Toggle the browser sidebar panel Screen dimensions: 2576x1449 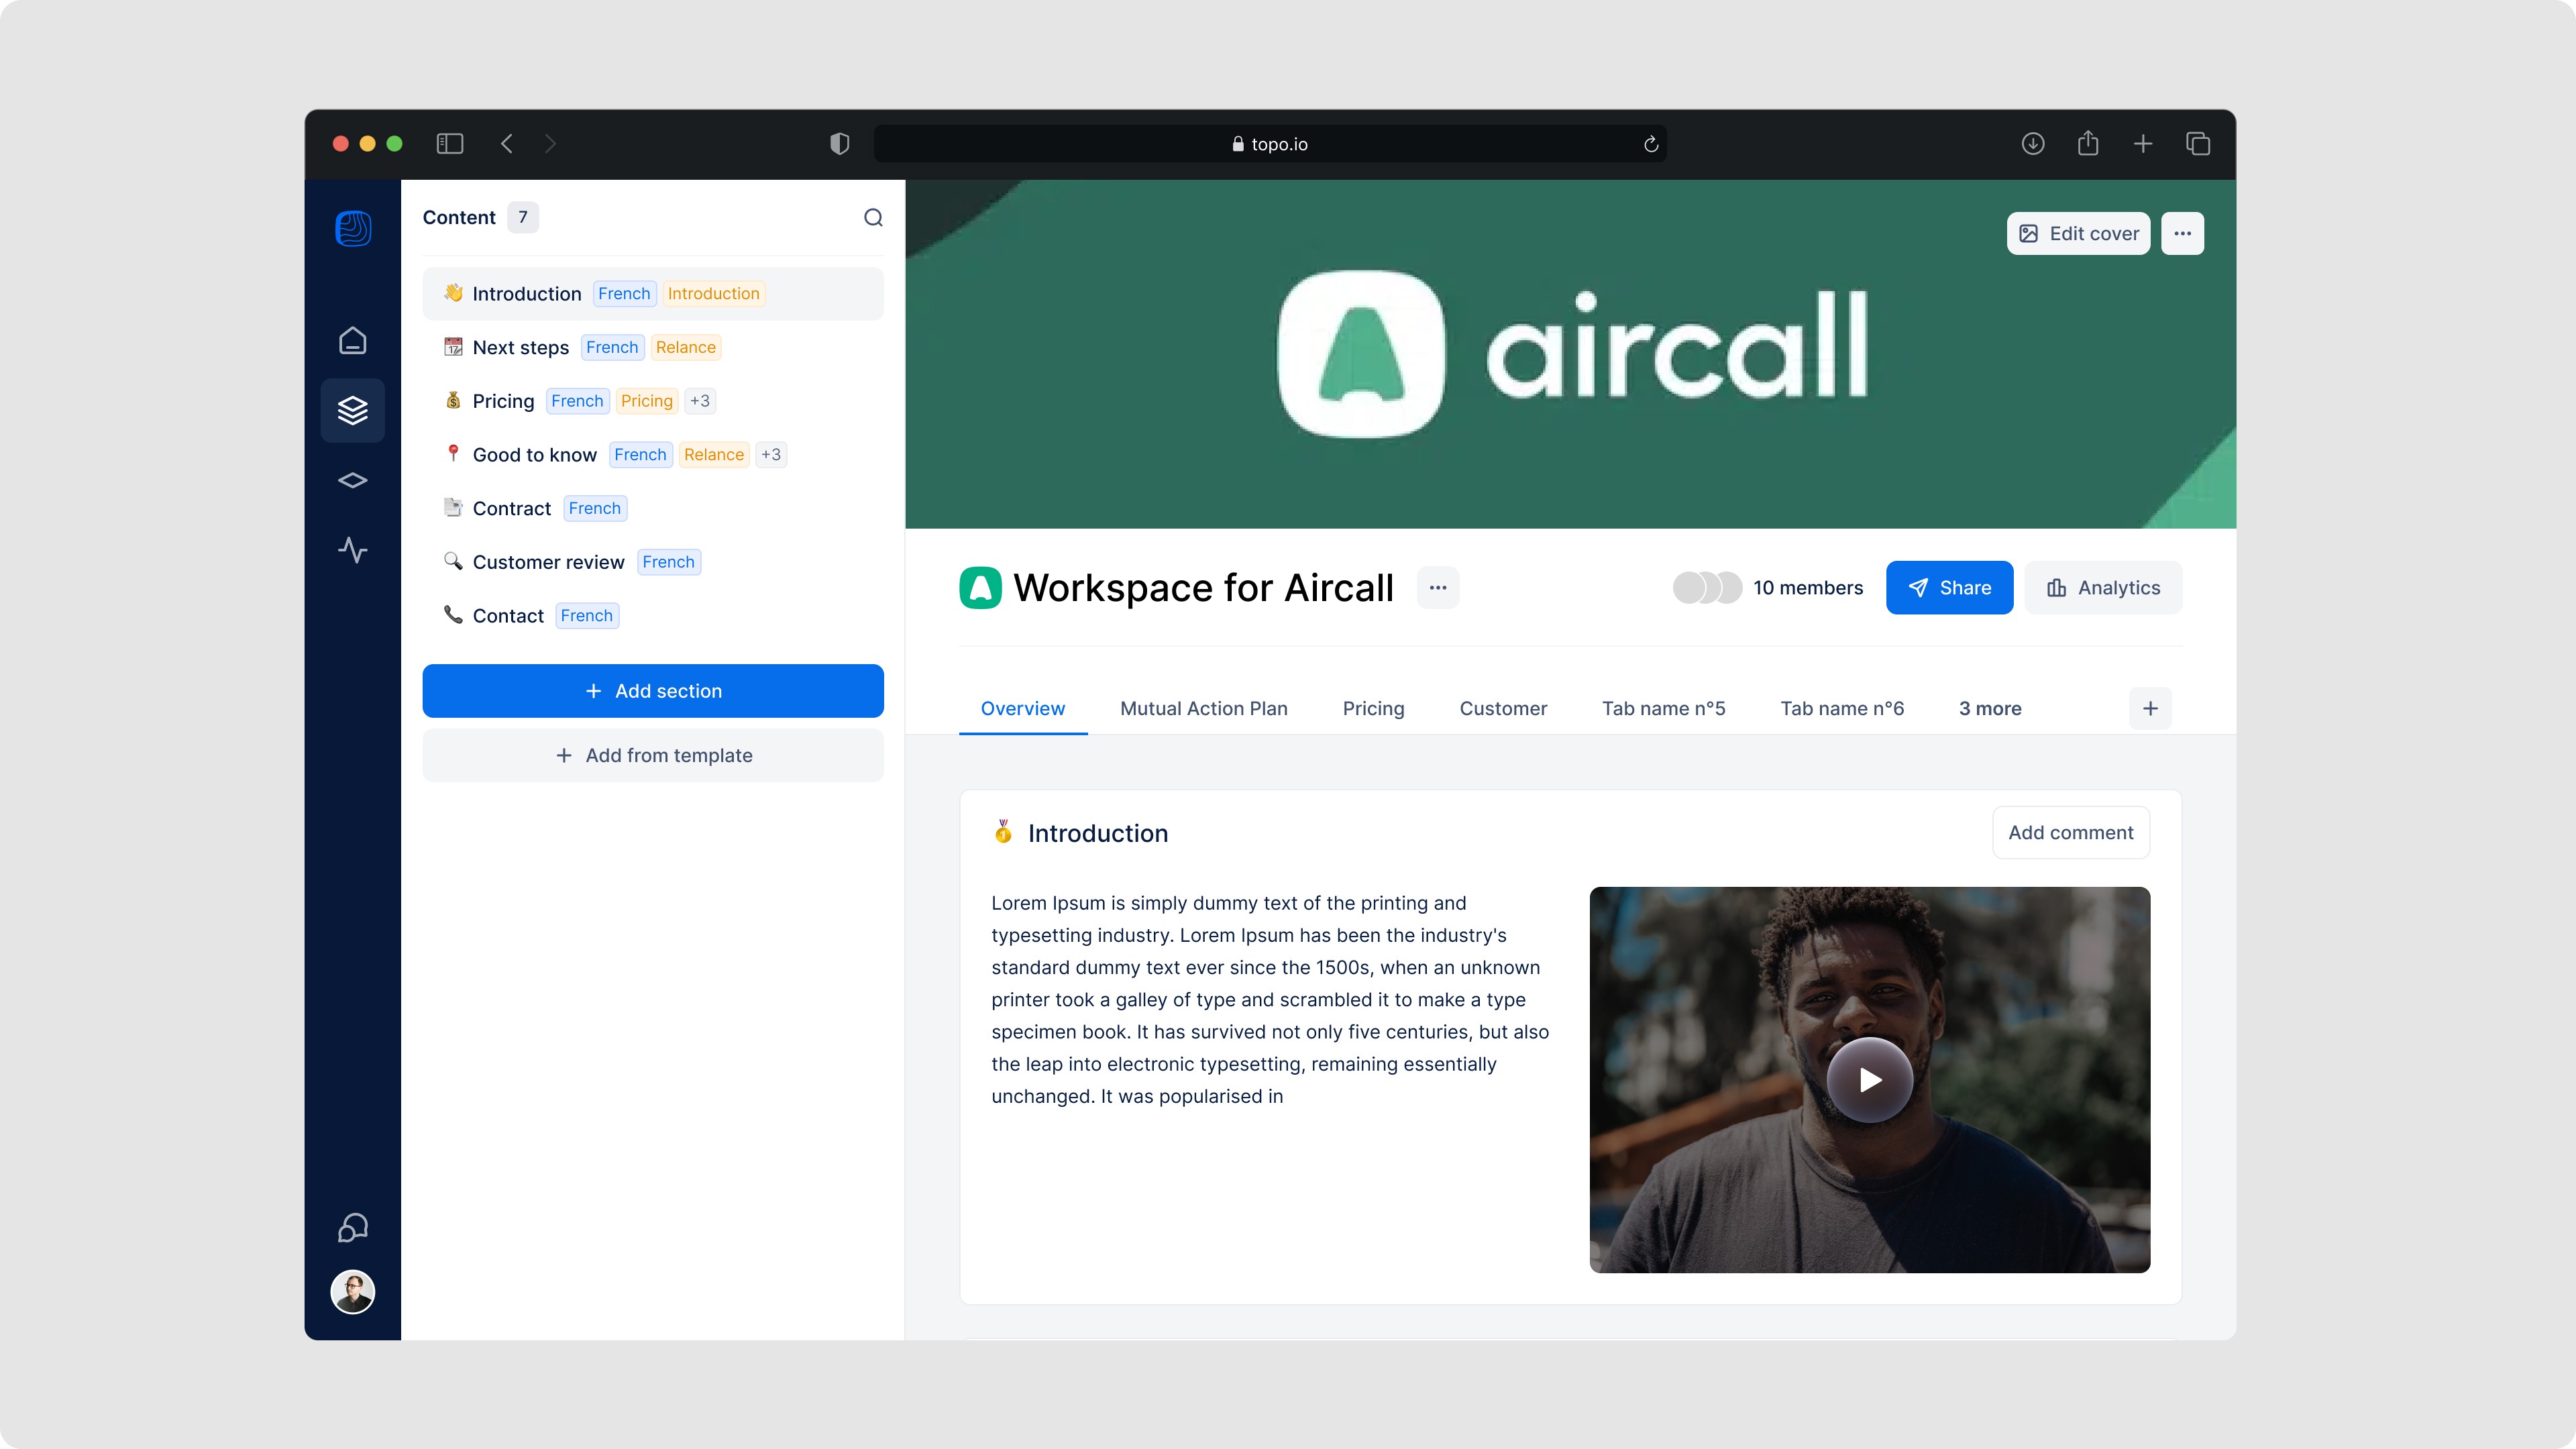(450, 144)
